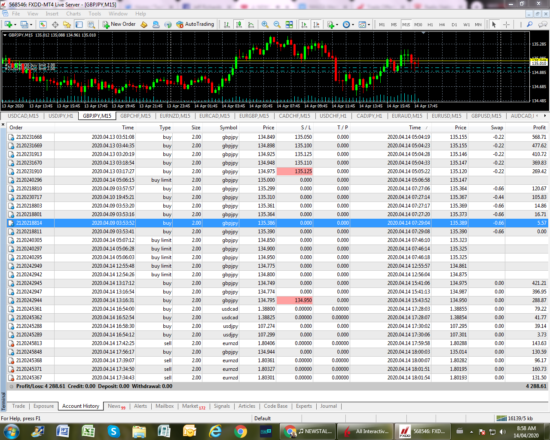Show the Data Window crosshair icon

[55, 24]
